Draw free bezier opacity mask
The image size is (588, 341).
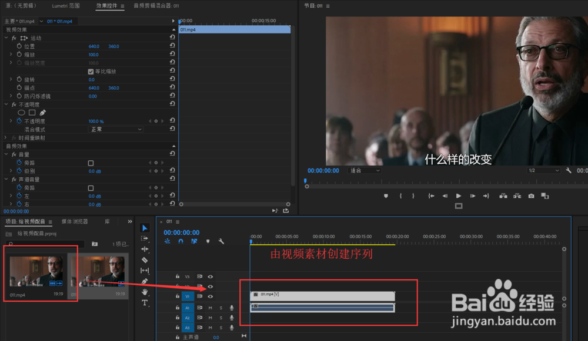(x=43, y=113)
